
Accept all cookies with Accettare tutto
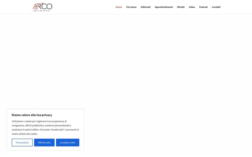click(68, 142)
